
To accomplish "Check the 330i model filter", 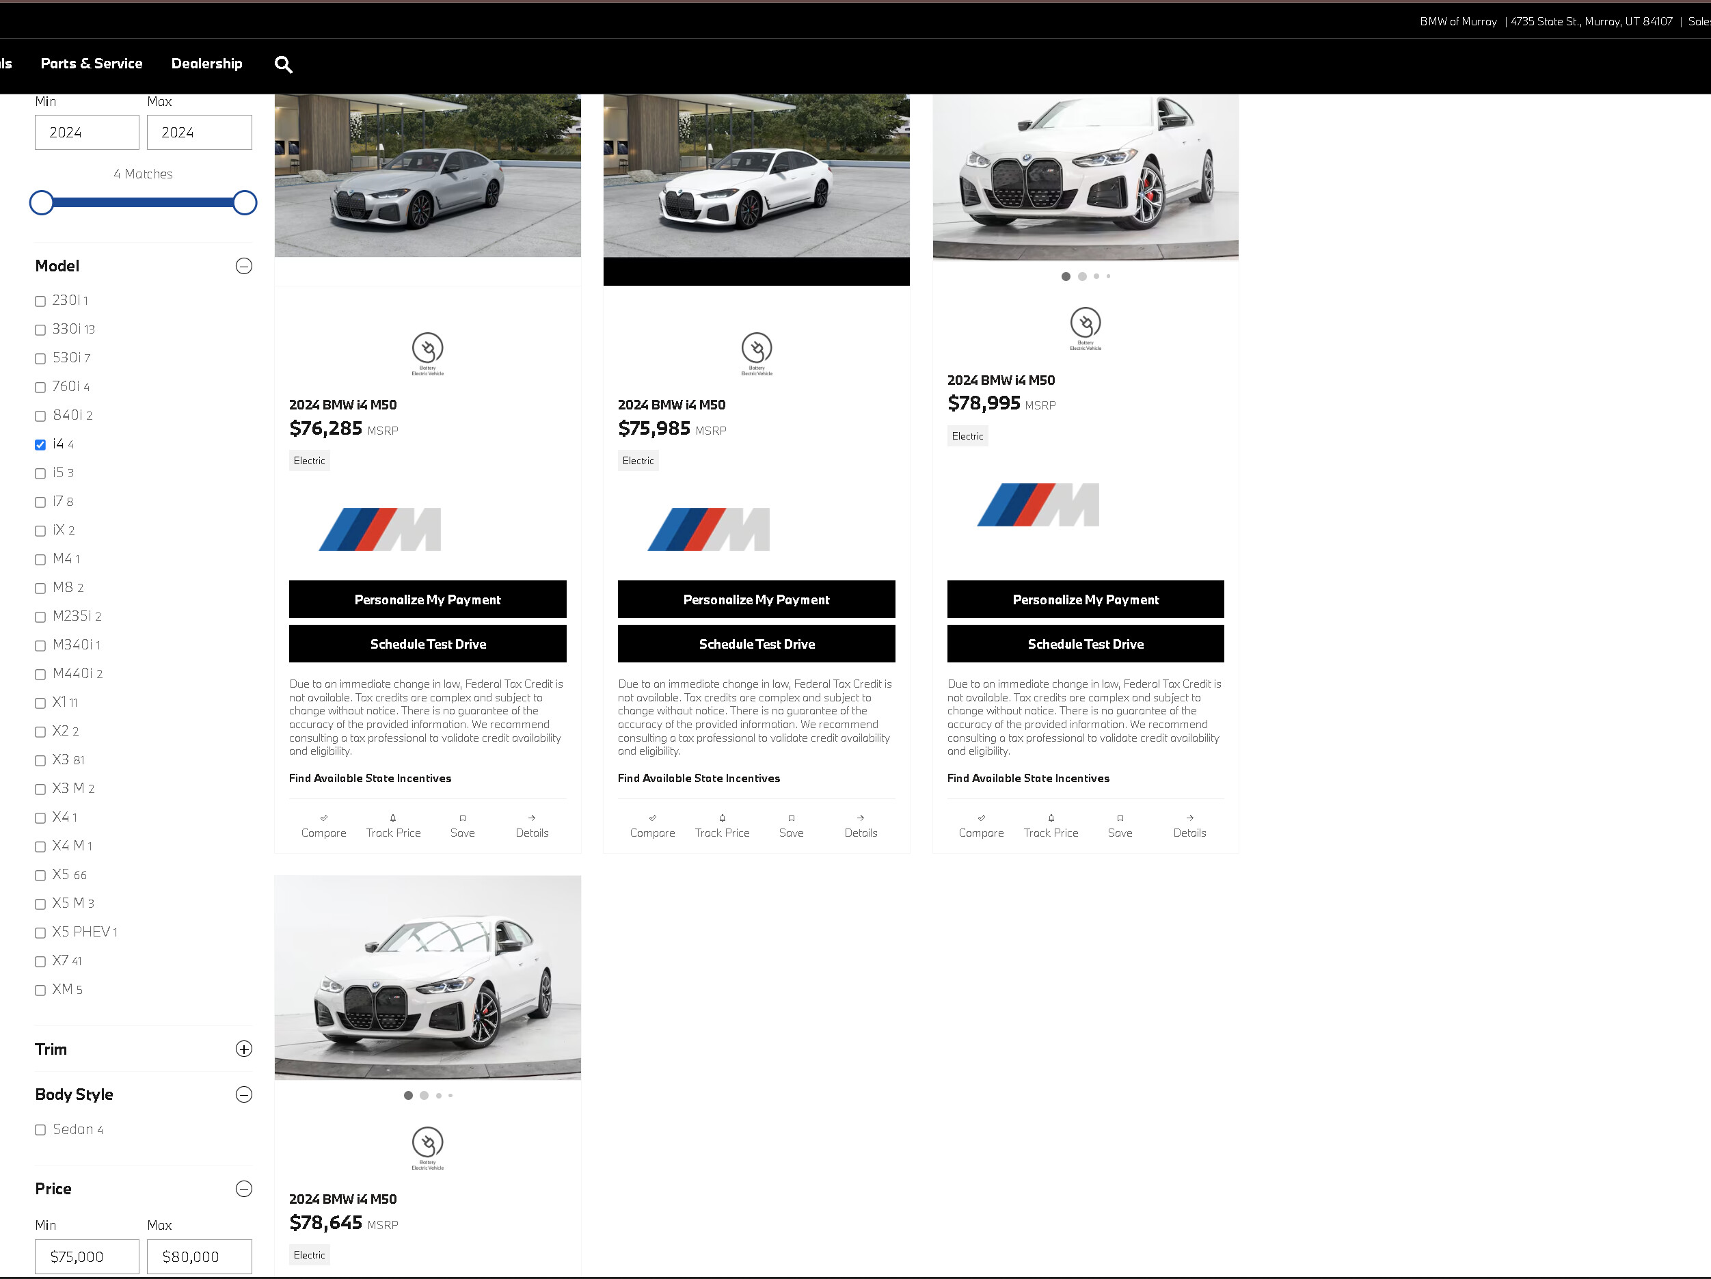I will [x=40, y=329].
